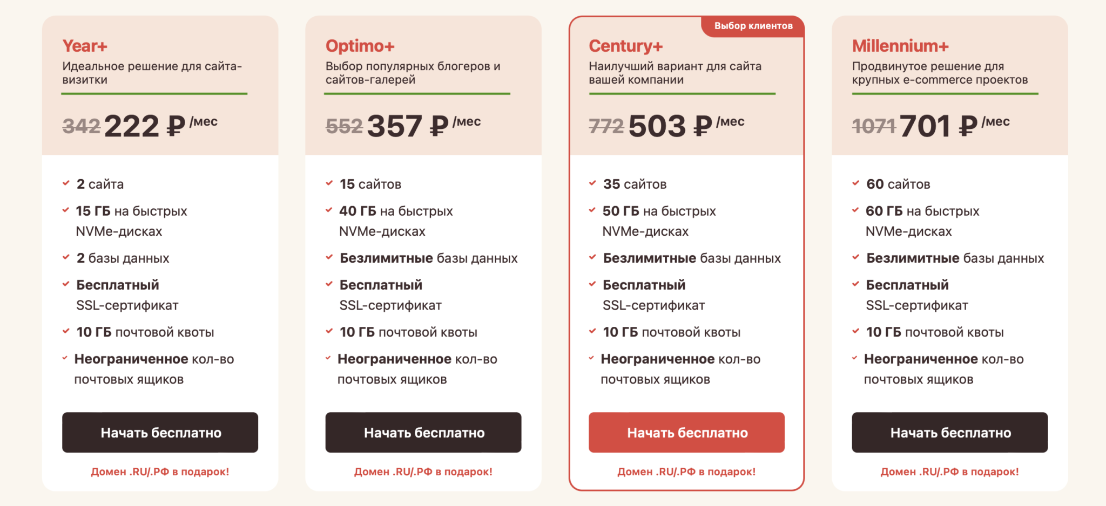Click checkmark by "40 ГБ на быстрых"
This screenshot has width=1106, height=506.
tap(329, 210)
